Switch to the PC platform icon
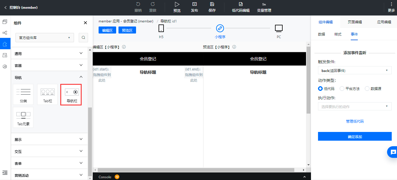The height and width of the screenshot is (180, 397). pos(279,28)
